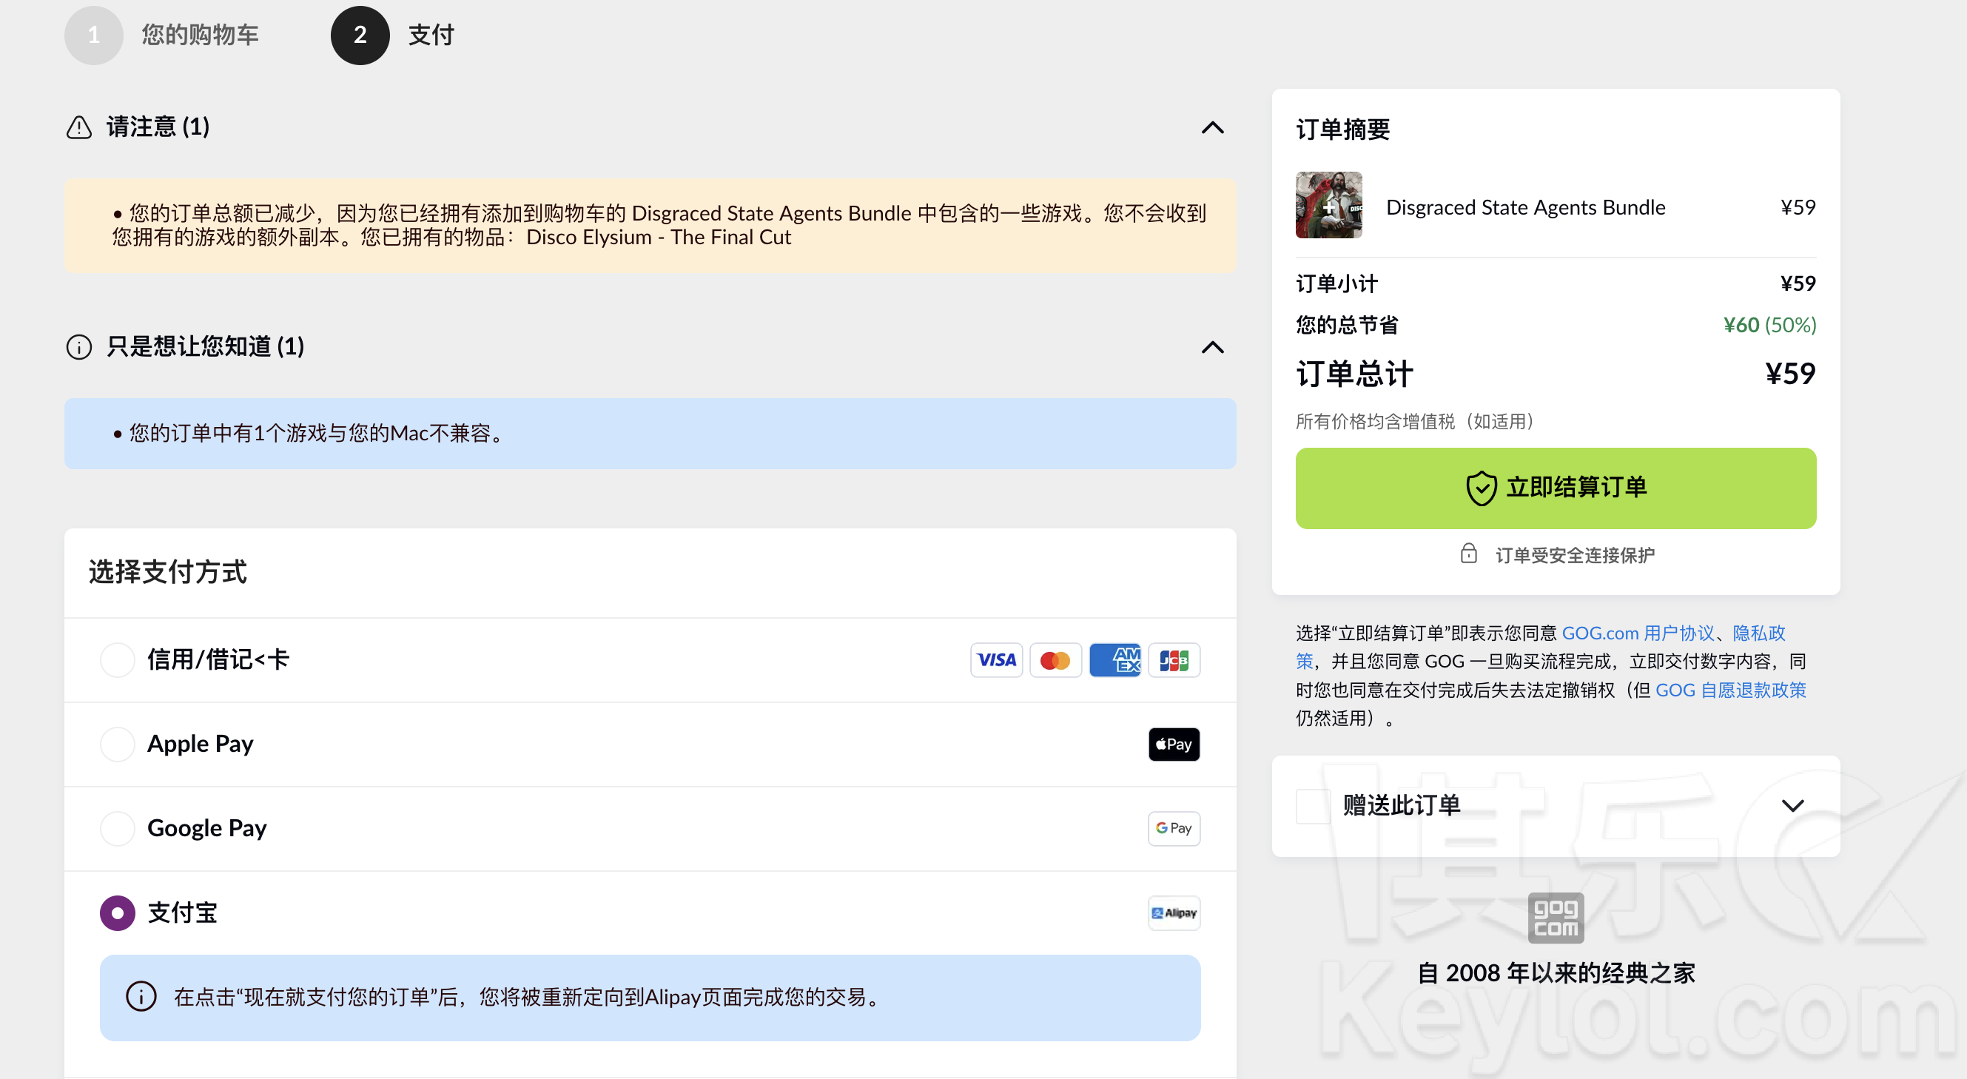The height and width of the screenshot is (1079, 1967).
Task: Click the Google Pay logo badge
Action: tap(1174, 828)
